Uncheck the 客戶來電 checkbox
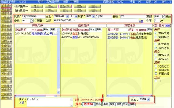 (x=156, y=33)
